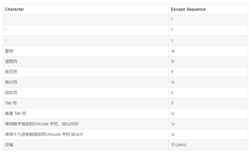249x156 pixels.
Task: Click the 回车符 row label
Action: (11, 93)
